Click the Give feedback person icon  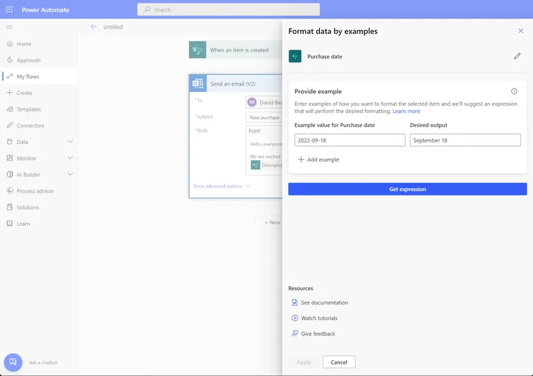(x=295, y=334)
